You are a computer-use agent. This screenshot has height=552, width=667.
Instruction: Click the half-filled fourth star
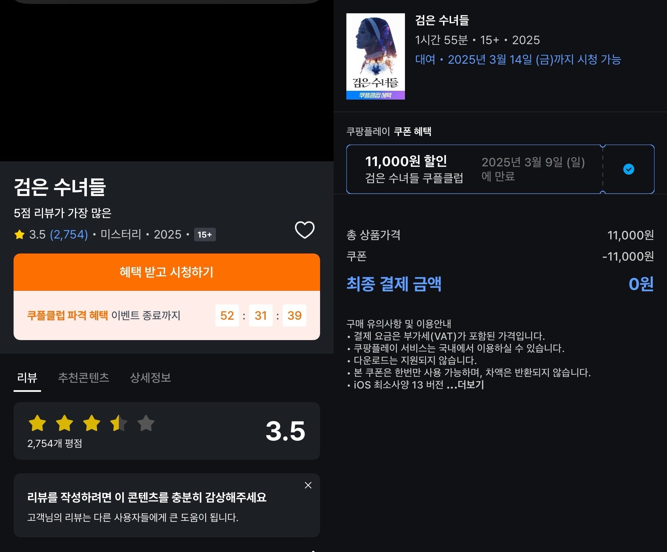click(x=119, y=423)
